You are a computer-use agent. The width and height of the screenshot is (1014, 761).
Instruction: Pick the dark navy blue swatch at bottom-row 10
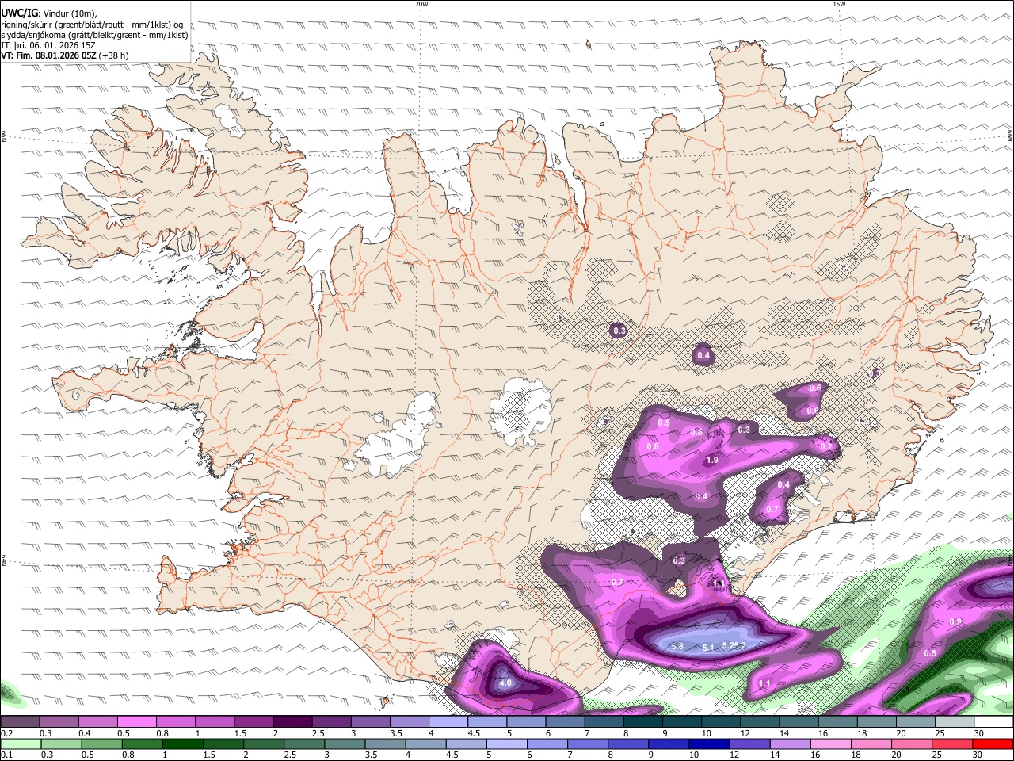coord(707,744)
